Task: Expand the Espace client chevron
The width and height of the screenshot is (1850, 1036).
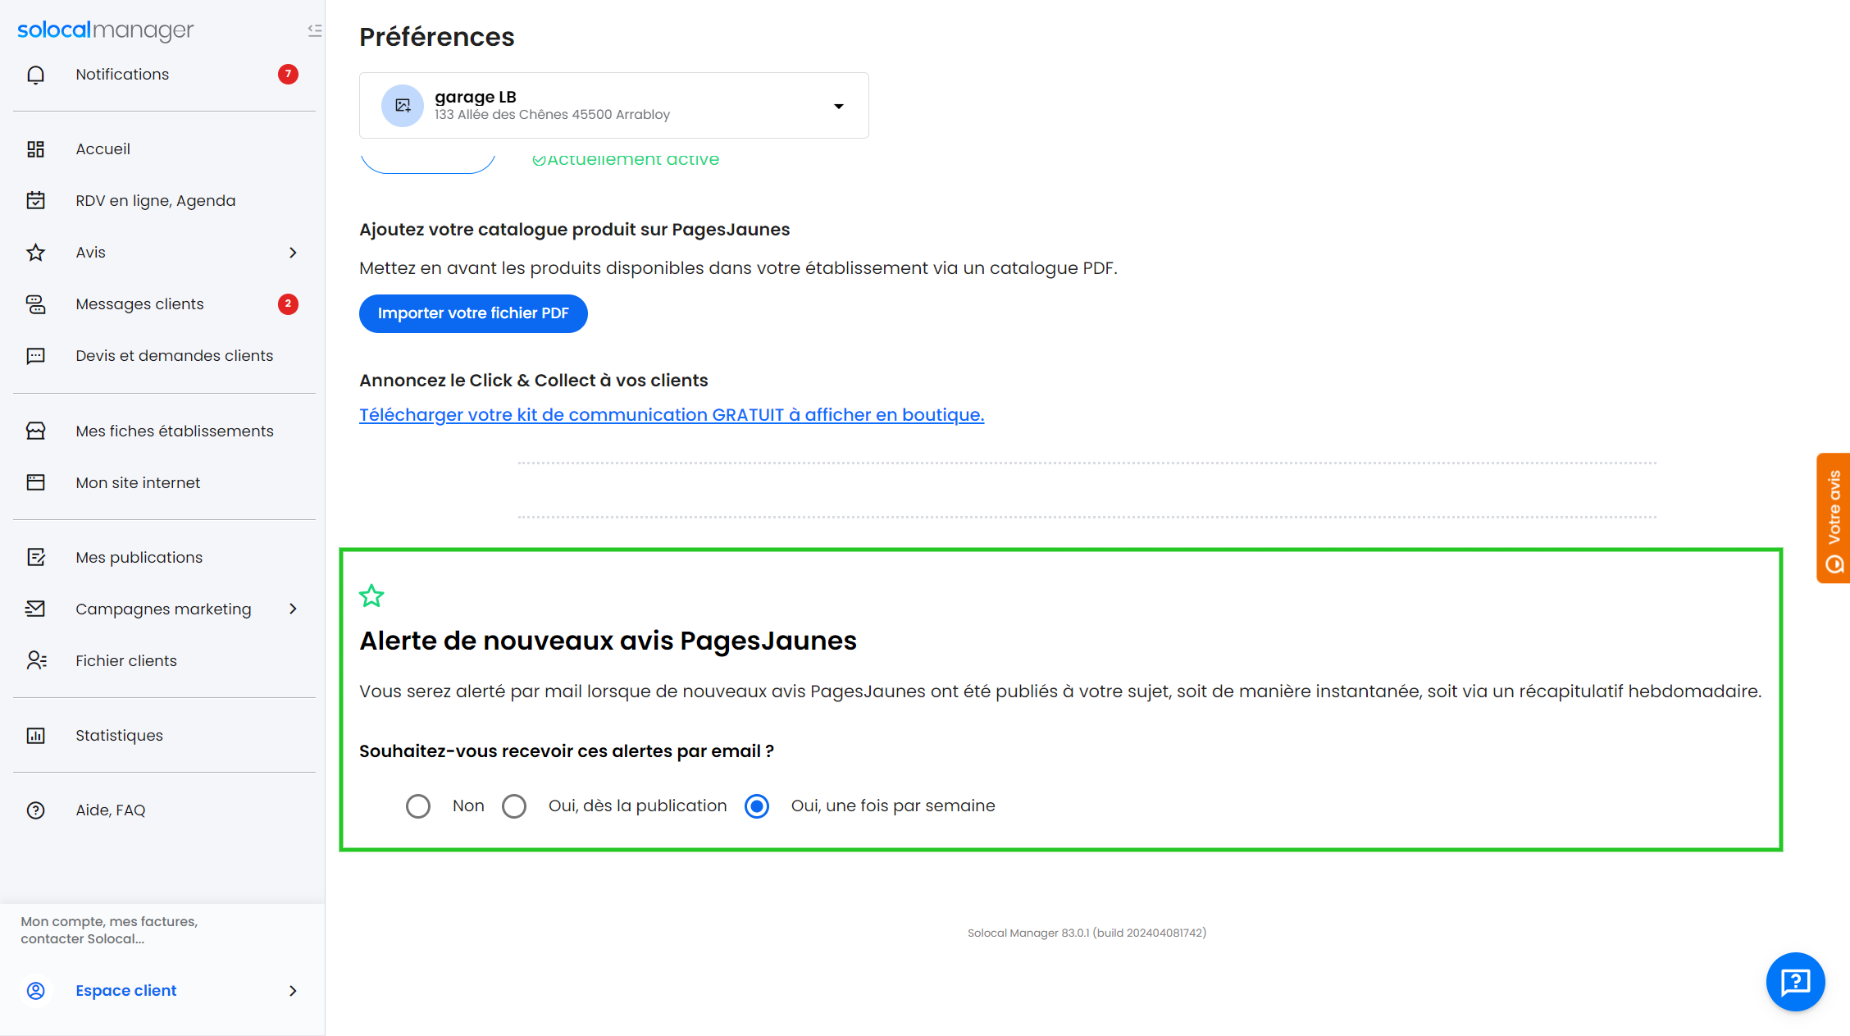Action: [293, 991]
